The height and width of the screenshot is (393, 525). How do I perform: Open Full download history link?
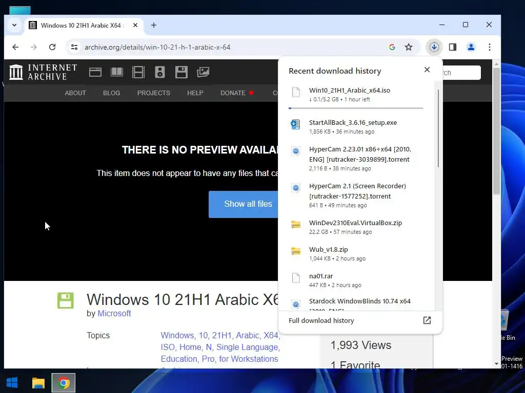click(x=360, y=320)
